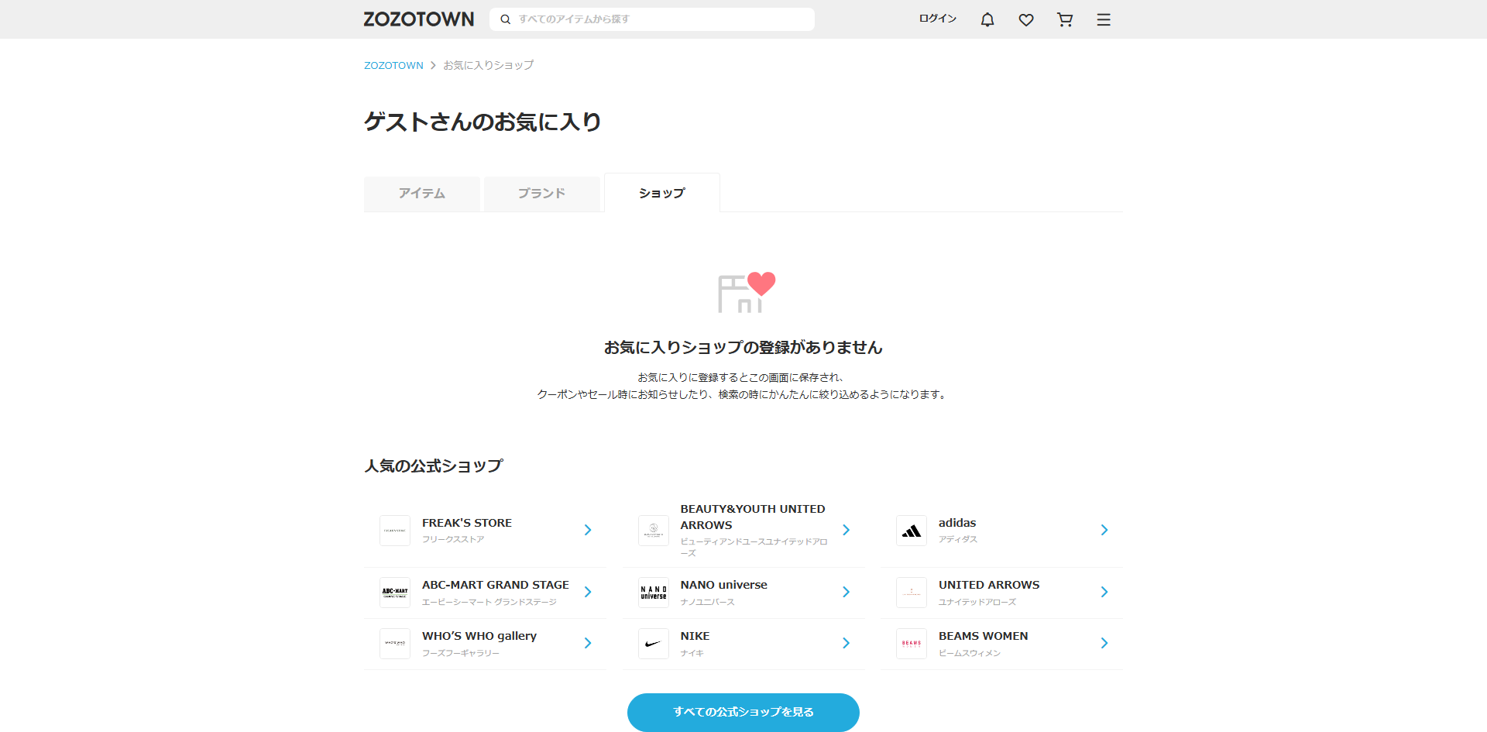Image resolution: width=1487 pixels, height=732 pixels.
Task: Click BEAUTY&YOUTH UNITED ARROWS logo
Action: [654, 531]
